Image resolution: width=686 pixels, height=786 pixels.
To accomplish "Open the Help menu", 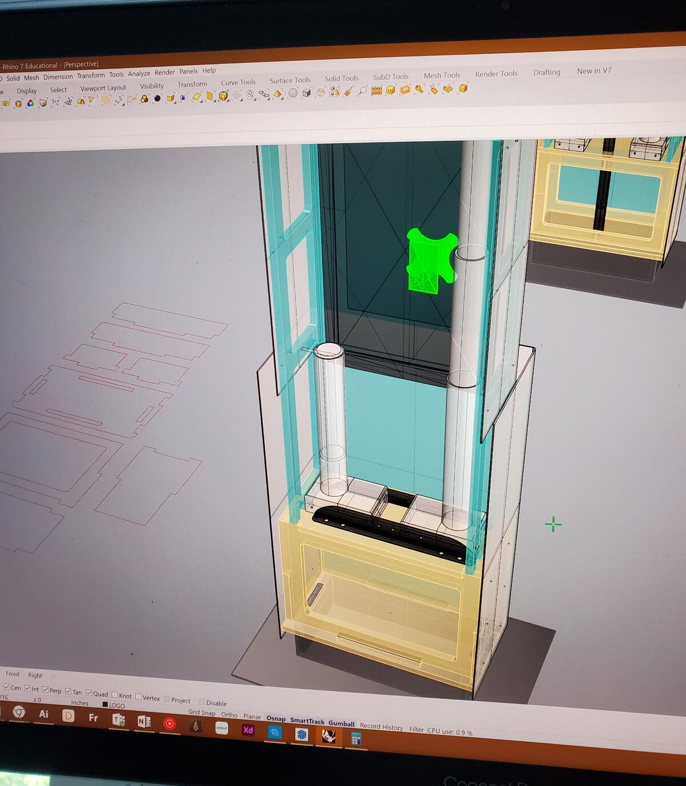I will pos(209,70).
